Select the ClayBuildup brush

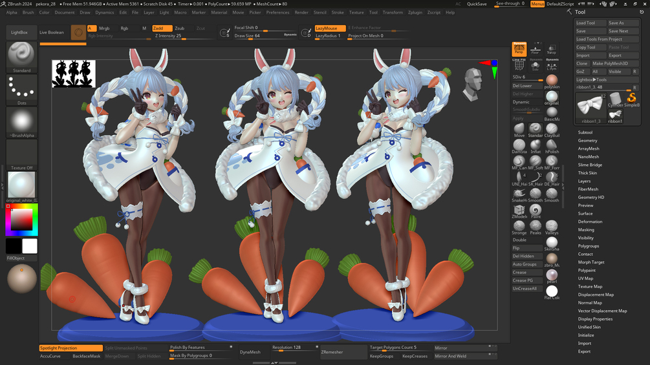coord(552,130)
